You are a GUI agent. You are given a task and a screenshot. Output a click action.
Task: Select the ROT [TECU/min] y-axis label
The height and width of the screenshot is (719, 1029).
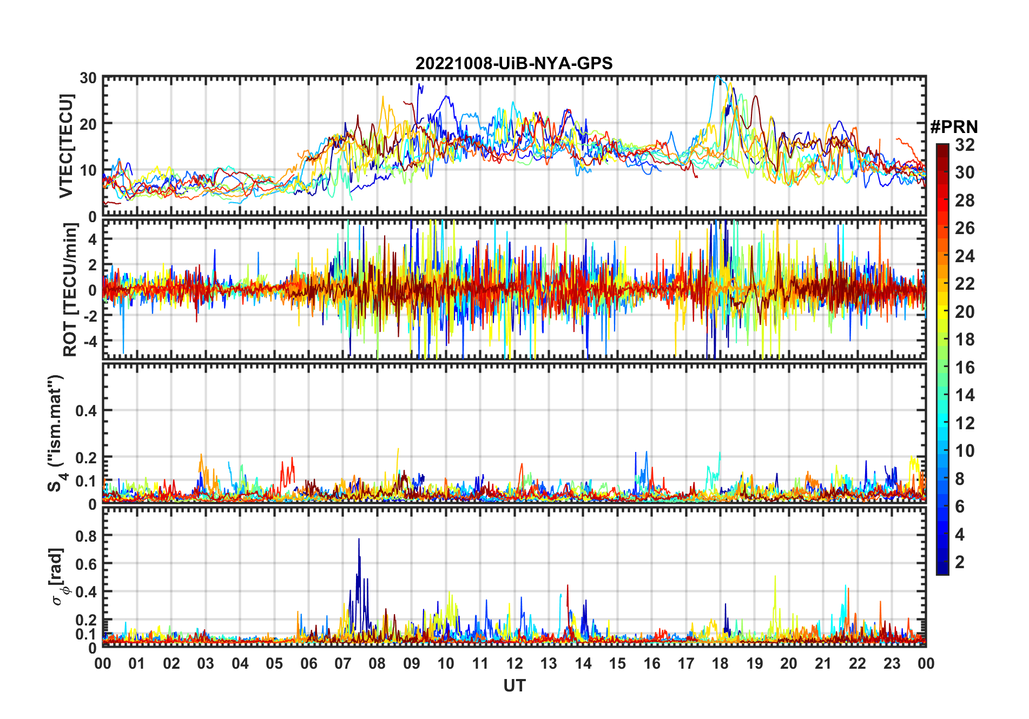coord(70,289)
